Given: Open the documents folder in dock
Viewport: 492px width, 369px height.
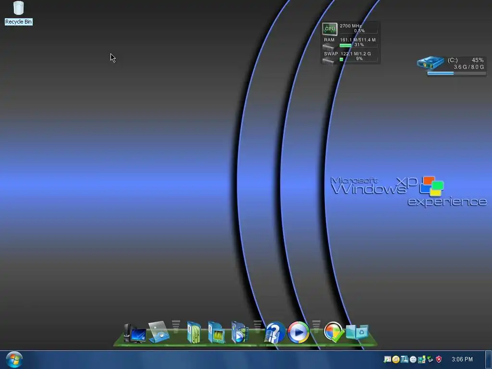Looking at the screenshot, I should click(x=194, y=332).
